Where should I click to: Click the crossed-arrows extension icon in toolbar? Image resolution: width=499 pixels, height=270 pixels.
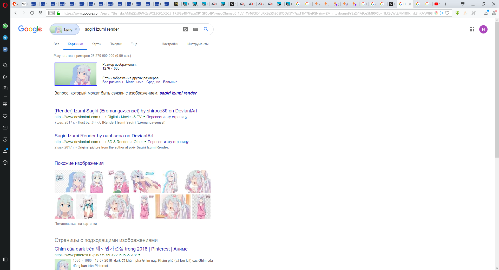coord(474,13)
